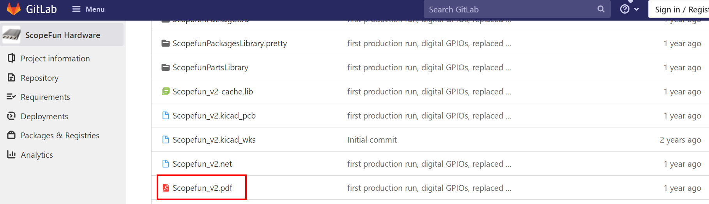Click the Scopefun_v2.pdf PDF icon
Screen dimensions: 709x204
click(166, 188)
